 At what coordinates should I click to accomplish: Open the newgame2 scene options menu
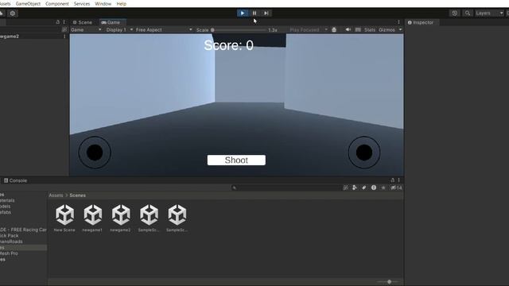(x=64, y=37)
